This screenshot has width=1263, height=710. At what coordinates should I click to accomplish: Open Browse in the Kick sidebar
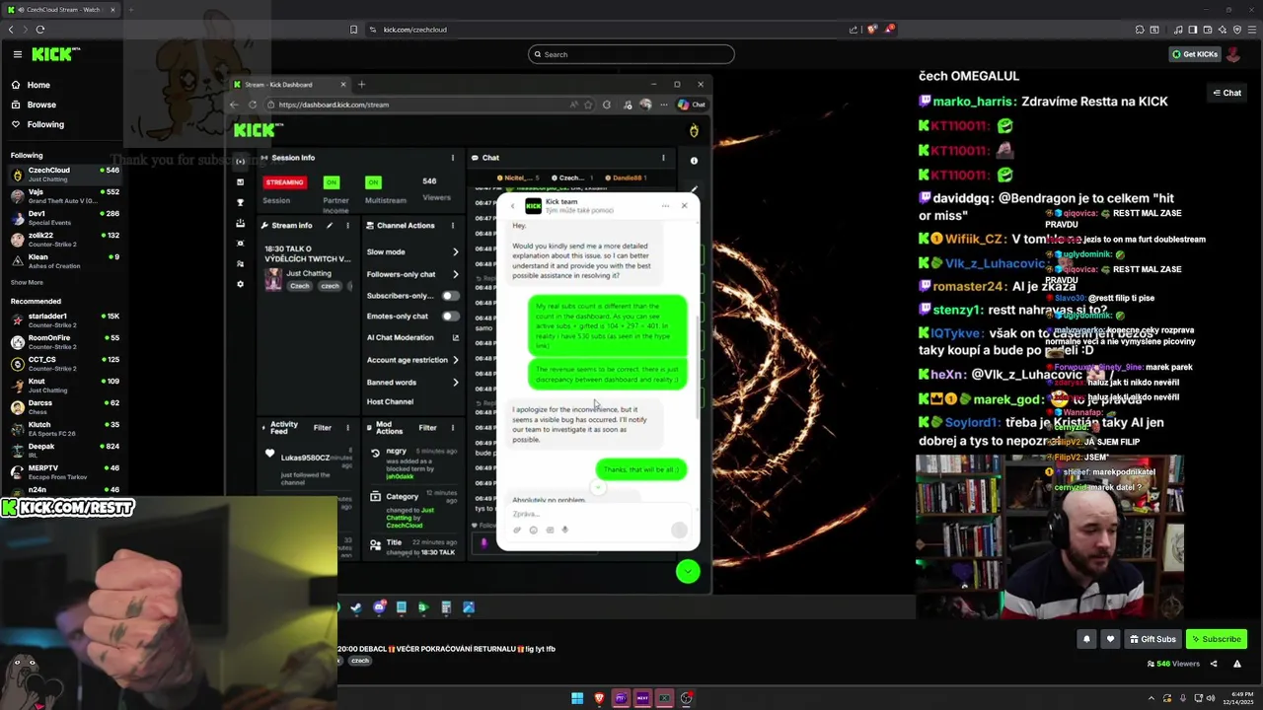point(41,105)
